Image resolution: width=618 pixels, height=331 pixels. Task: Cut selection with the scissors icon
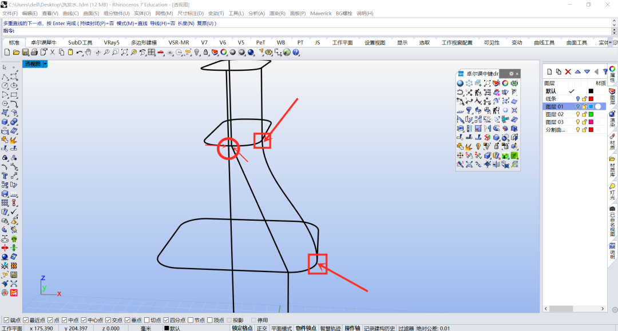53,53
